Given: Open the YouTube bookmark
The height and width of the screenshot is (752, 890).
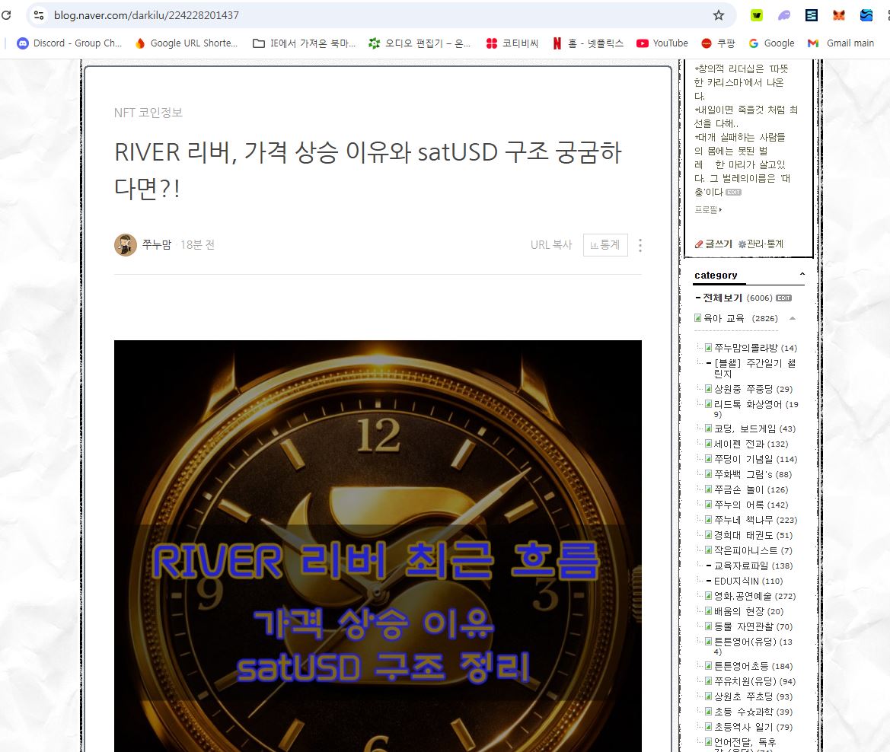Looking at the screenshot, I should point(662,43).
